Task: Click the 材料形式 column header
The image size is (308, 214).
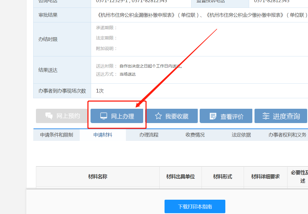Action: (x=223, y=176)
